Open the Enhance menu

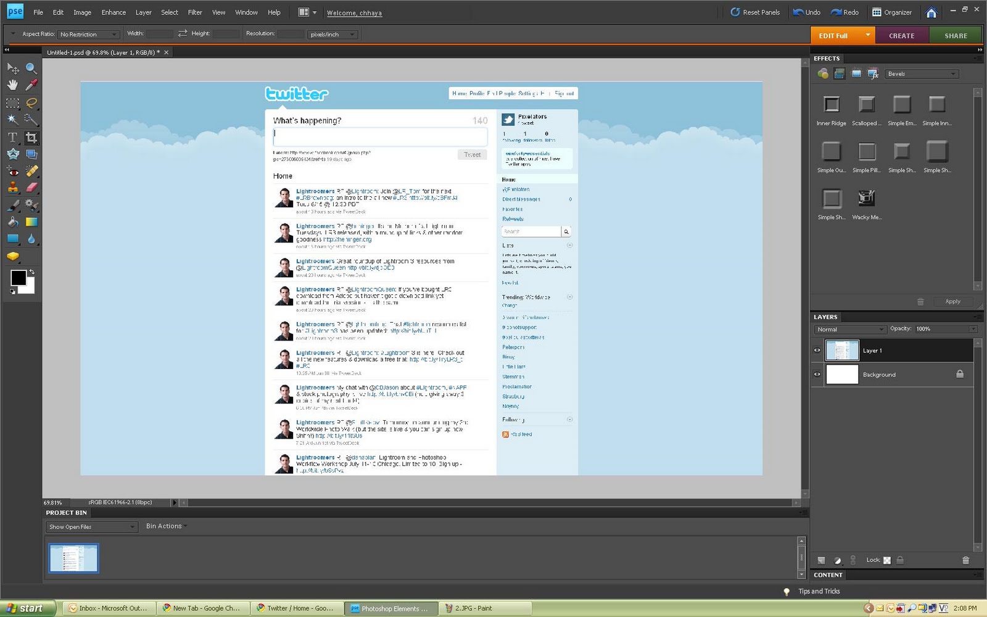pos(113,12)
